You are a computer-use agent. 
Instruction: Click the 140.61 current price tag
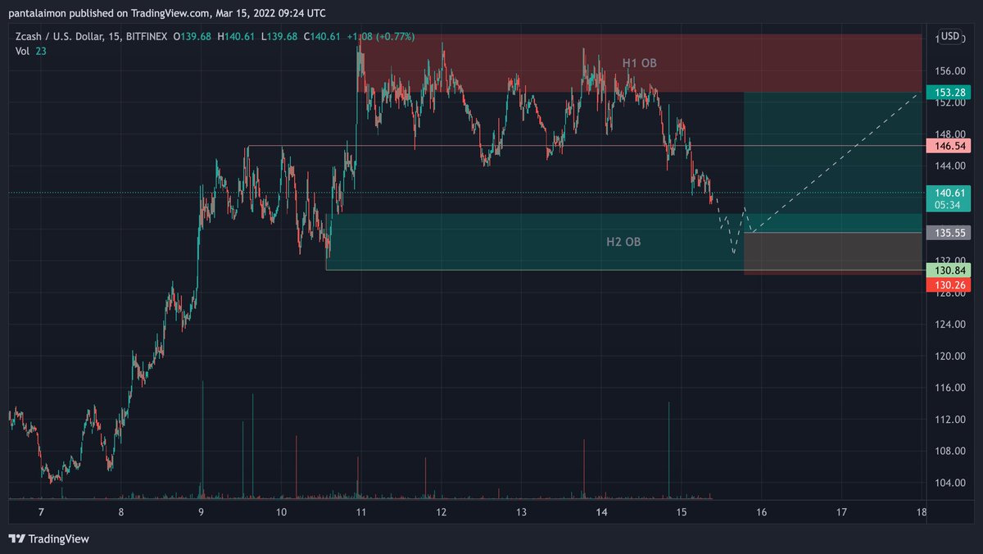click(949, 193)
